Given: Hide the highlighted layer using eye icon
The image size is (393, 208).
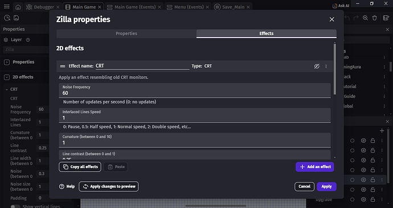Looking at the screenshot, I should click(363, 180).
